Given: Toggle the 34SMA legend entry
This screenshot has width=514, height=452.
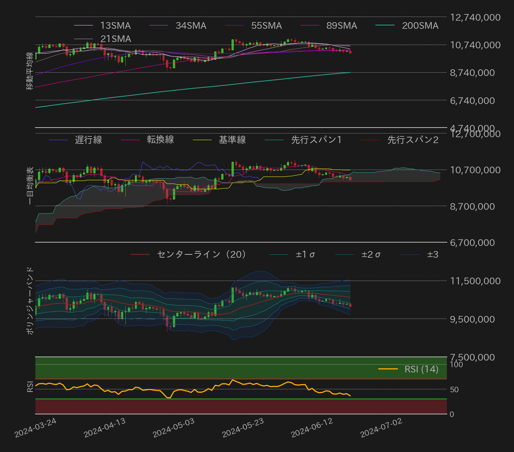Looking at the screenshot, I should coord(178,25).
